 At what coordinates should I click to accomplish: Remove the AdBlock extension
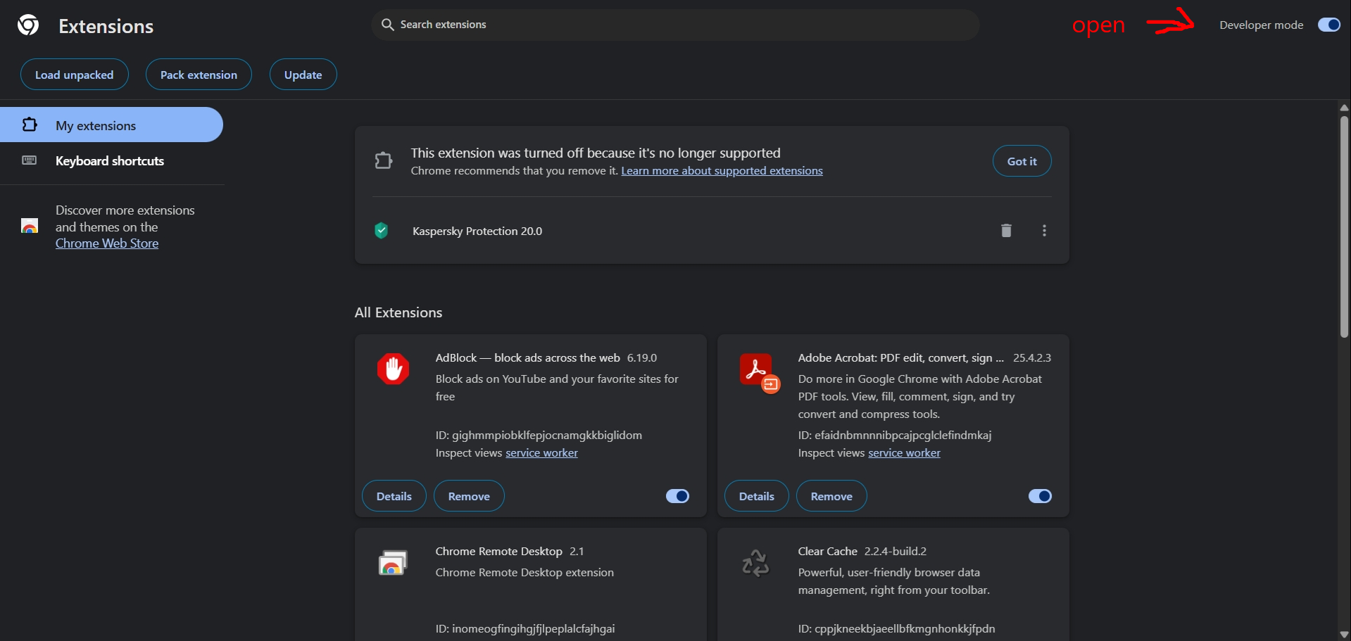pos(469,496)
